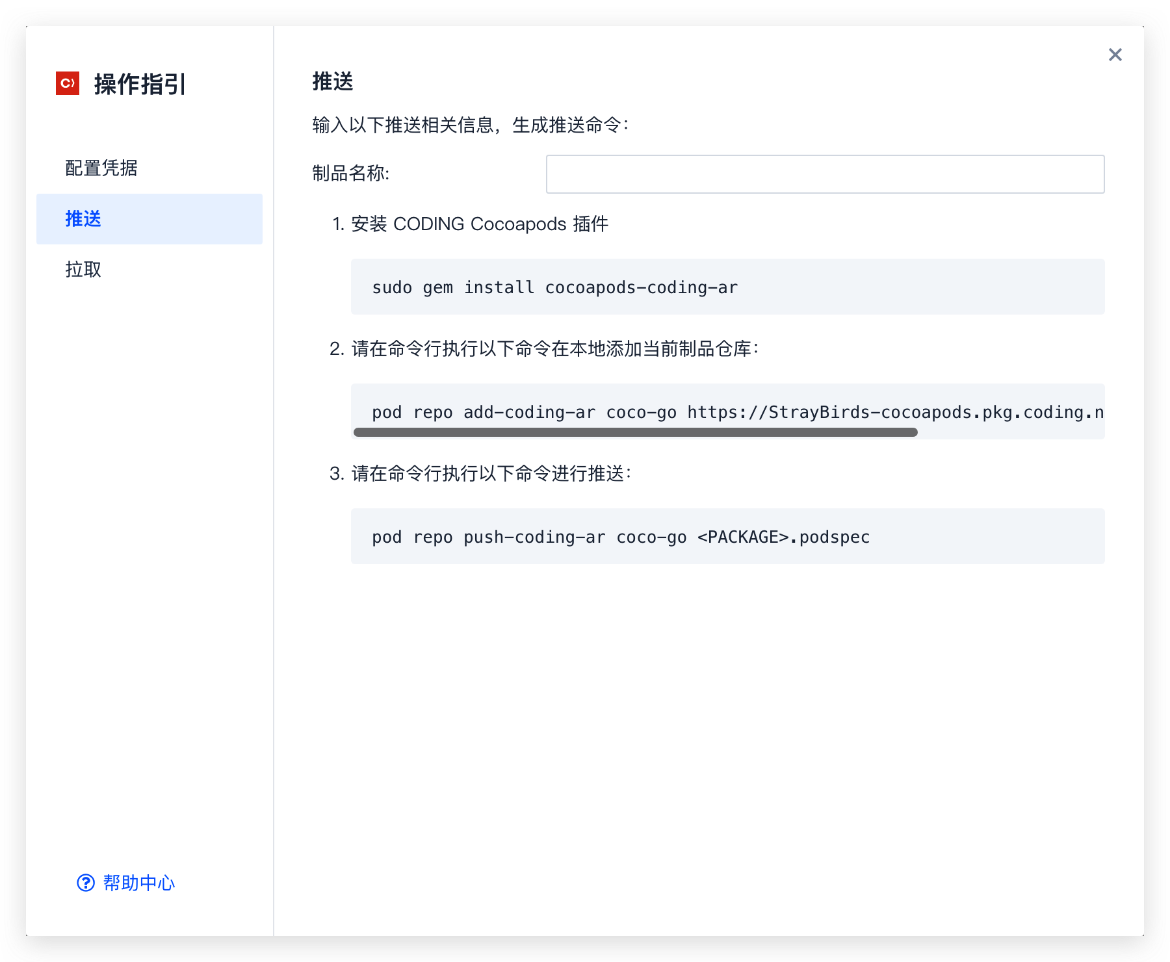This screenshot has width=1170, height=962.
Task: Click the 操作指引 title text
Action: (140, 84)
